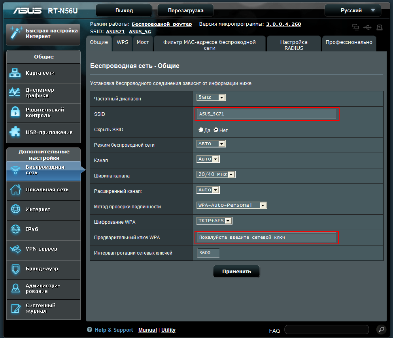393x338 pixels.
Task: Click the 'Перезагрузка' reboot button
Action: point(185,11)
